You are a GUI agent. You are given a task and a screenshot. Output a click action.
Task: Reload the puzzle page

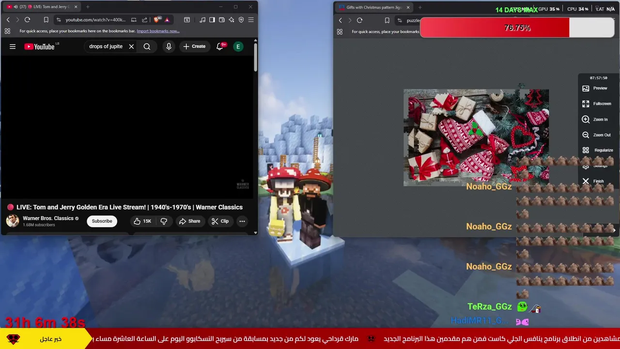(x=359, y=20)
